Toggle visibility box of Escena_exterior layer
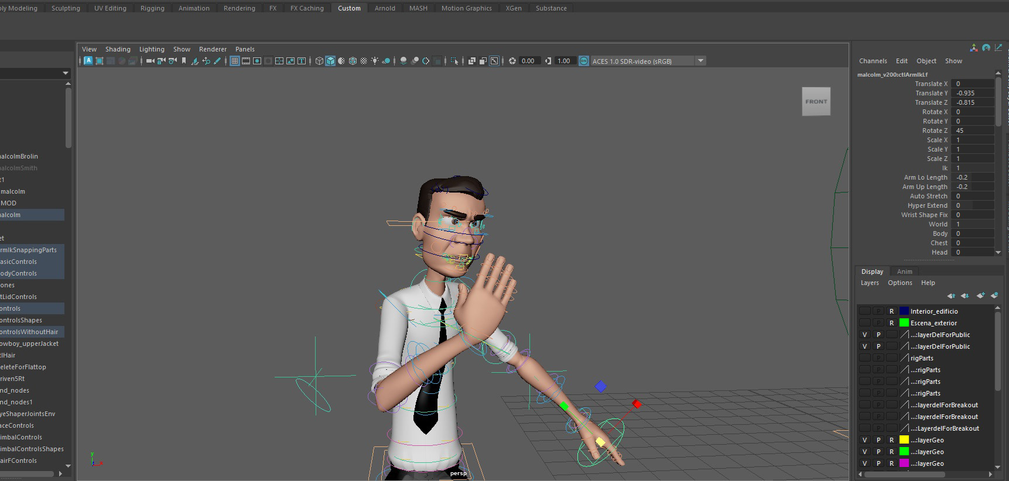Viewport: 1009px width, 481px height. (x=865, y=323)
